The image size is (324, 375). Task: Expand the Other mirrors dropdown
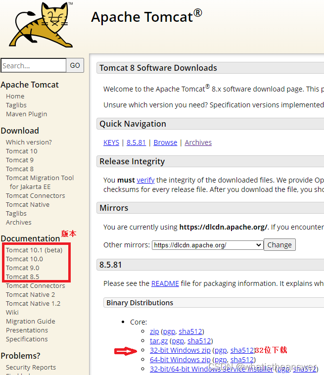[207, 245]
